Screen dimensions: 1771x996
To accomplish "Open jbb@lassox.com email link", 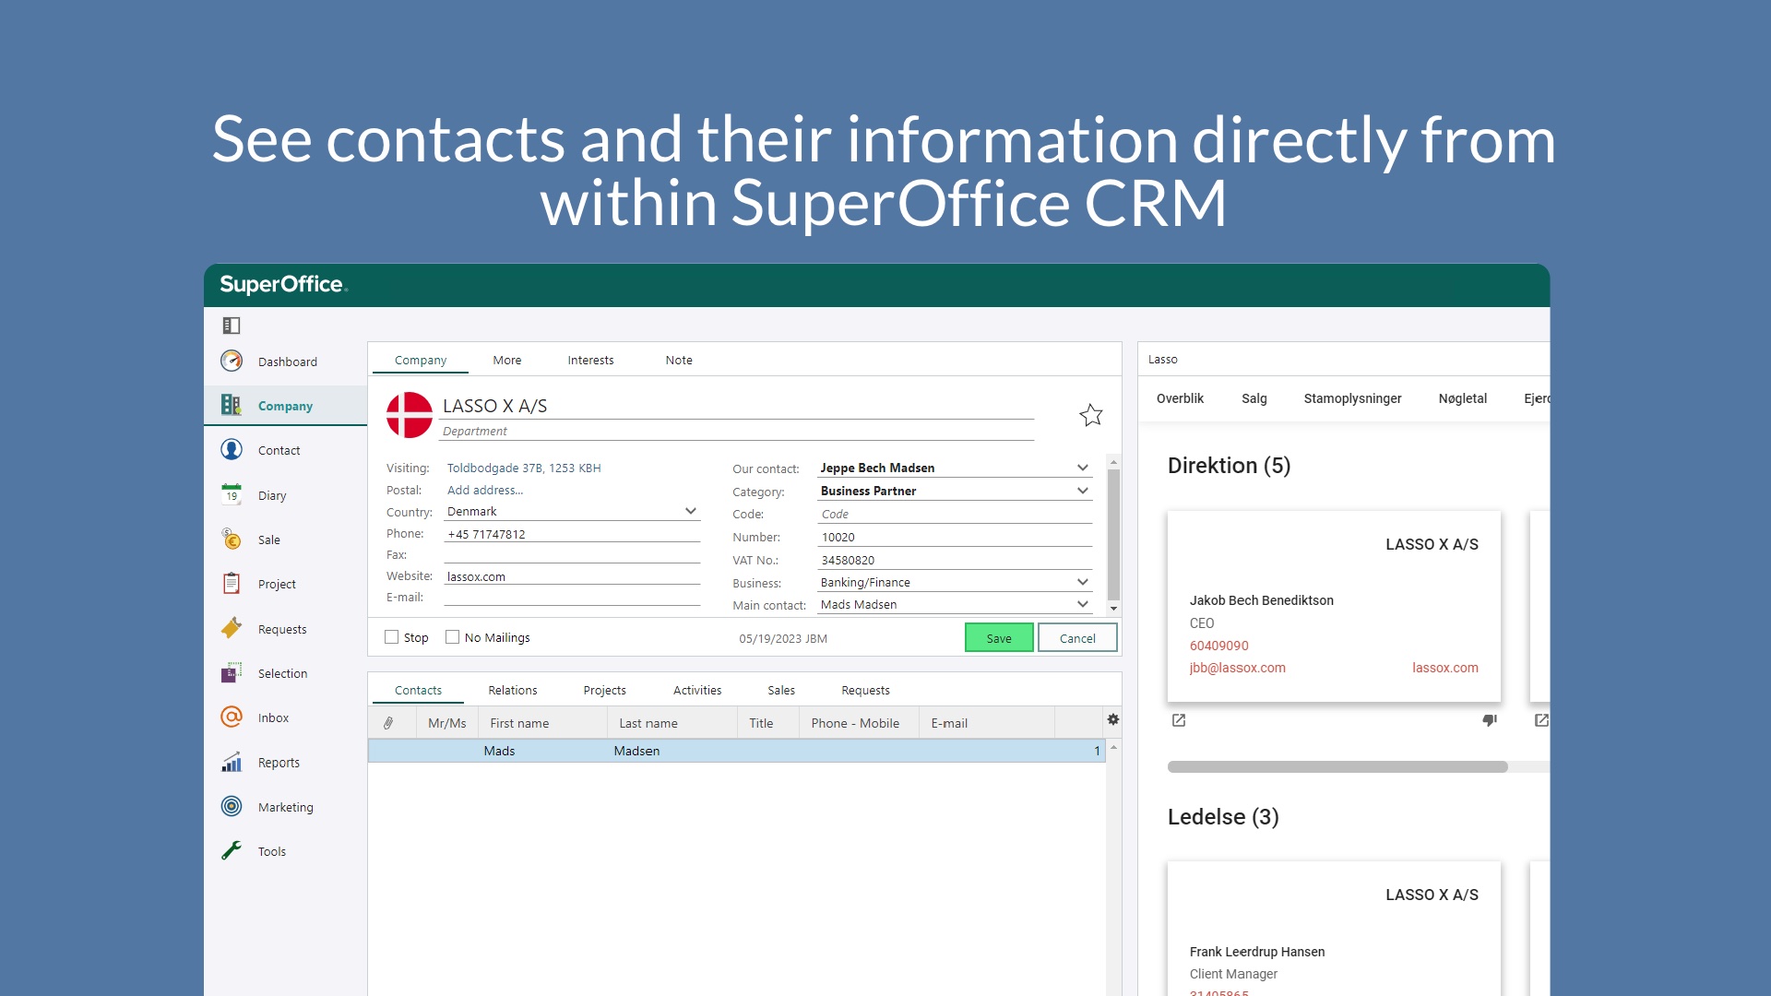I will click(1237, 668).
